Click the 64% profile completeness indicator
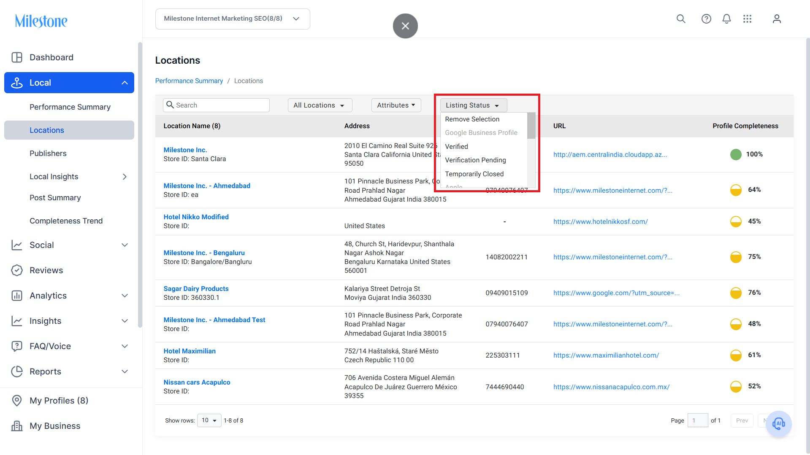This screenshot has height=455, width=810. [x=736, y=190]
